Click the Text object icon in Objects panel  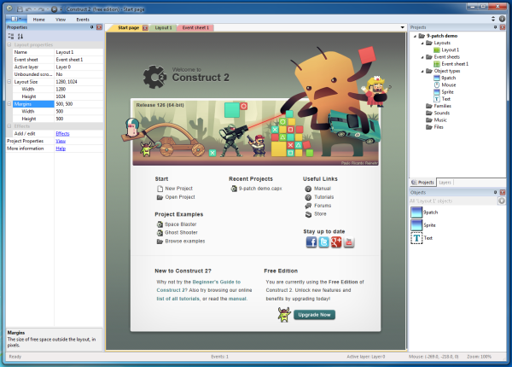(416, 238)
